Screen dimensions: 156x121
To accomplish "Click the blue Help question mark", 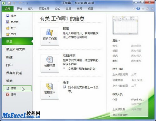I will pos(138,9).
